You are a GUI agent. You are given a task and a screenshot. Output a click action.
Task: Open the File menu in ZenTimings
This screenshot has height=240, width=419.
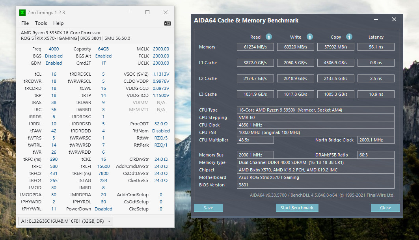coord(25,23)
